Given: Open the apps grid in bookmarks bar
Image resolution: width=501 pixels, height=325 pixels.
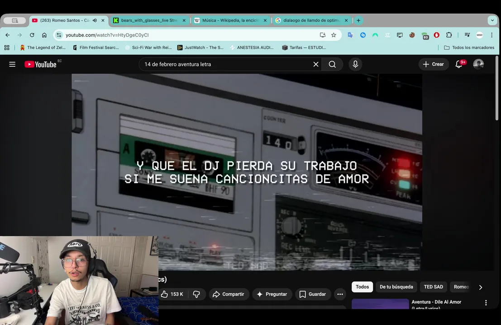Looking at the screenshot, I should (7, 47).
